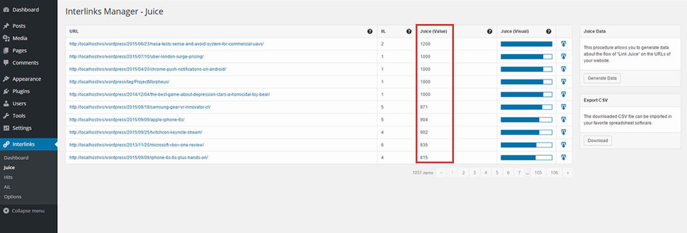Click the Juice (Value) column header
Image resolution: width=687 pixels, height=233 pixels.
click(433, 31)
